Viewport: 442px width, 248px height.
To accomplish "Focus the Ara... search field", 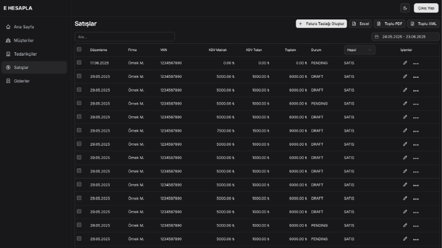I will (x=125, y=37).
